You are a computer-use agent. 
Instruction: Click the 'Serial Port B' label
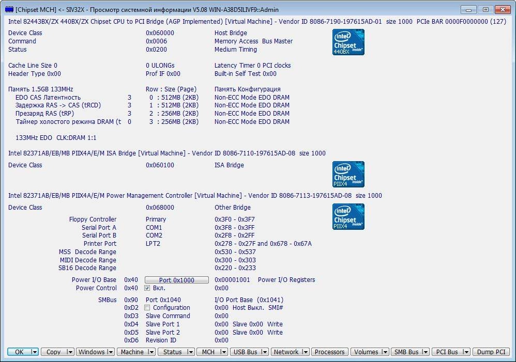click(x=99, y=235)
